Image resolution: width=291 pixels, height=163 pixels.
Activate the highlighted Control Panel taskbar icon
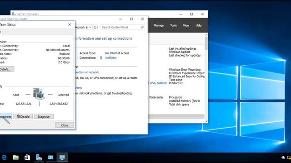coord(62,158)
